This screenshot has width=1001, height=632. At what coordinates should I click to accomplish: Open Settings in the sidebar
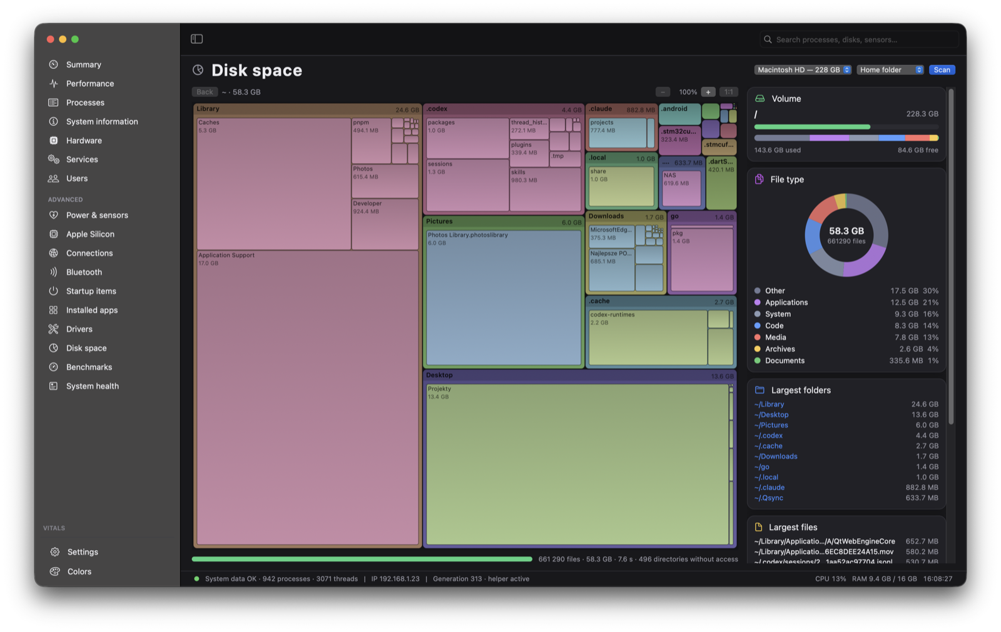pyautogui.click(x=83, y=552)
